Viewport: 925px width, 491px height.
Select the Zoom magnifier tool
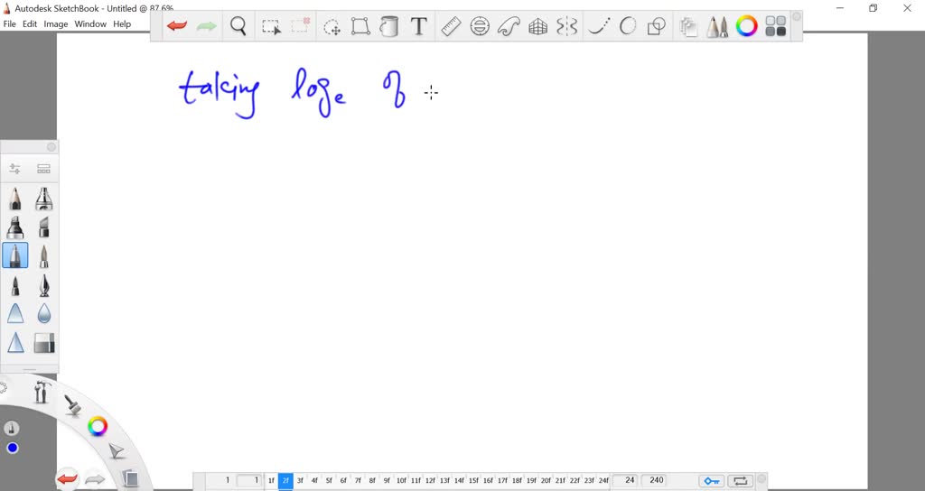pyautogui.click(x=238, y=26)
